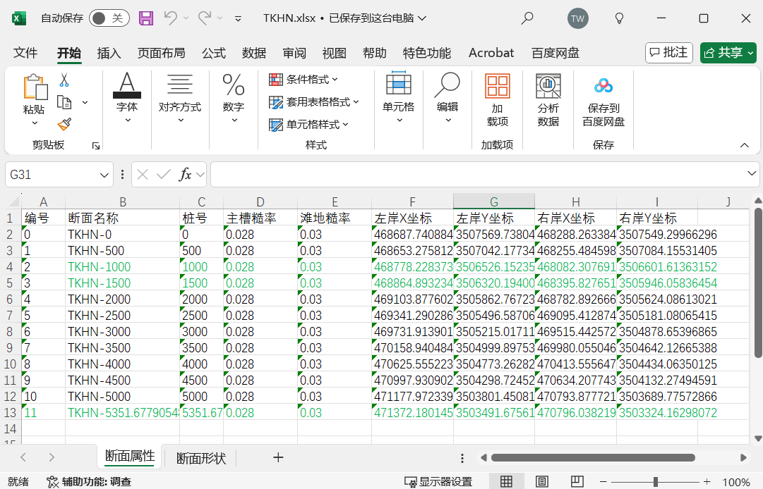Click 辅助功能: 调查 in status bar
The width and height of the screenshot is (763, 489).
pyautogui.click(x=89, y=482)
